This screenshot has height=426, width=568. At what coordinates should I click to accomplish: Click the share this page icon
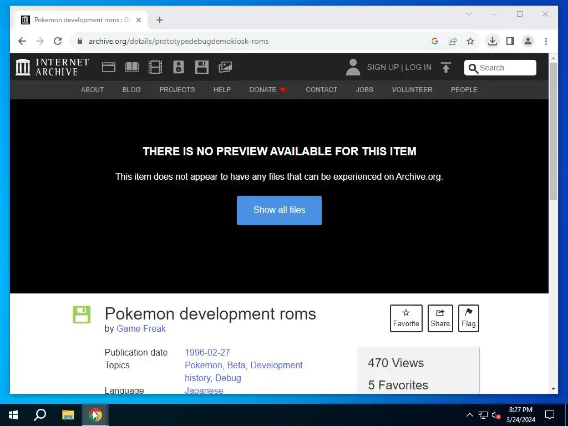coord(453,41)
